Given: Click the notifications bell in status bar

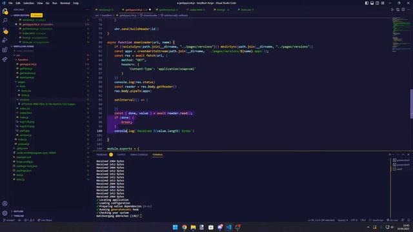Looking at the screenshot, I should coord(408,220).
